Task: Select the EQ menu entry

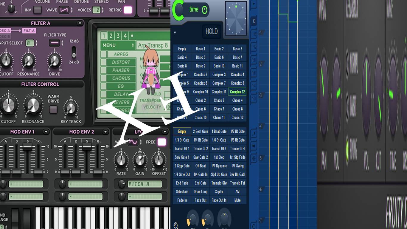Action: (121, 86)
